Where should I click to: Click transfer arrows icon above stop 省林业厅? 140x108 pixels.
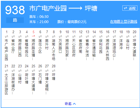coord(13,37)
